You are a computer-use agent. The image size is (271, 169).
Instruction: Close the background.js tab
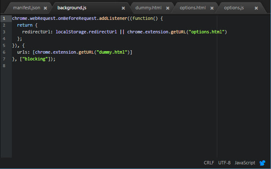pos(123,8)
